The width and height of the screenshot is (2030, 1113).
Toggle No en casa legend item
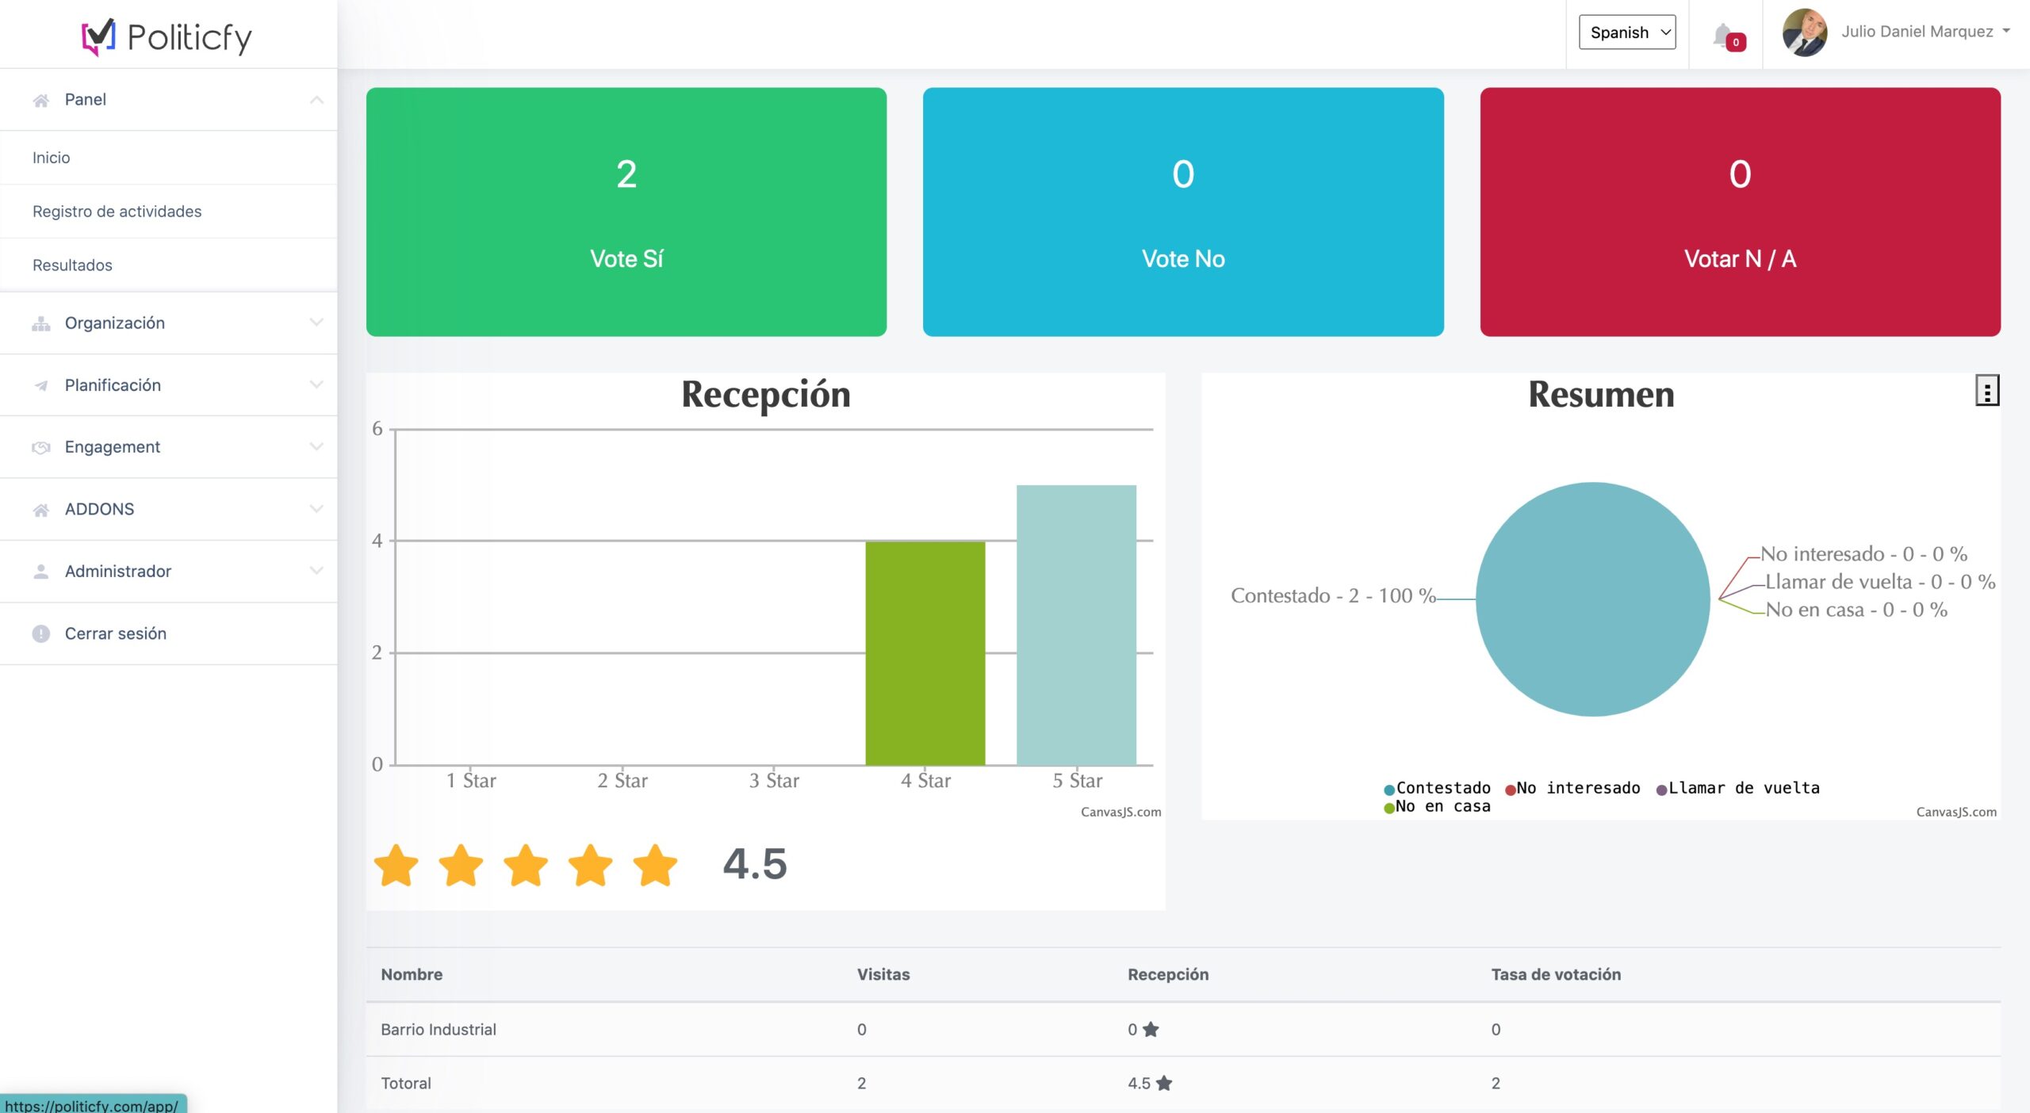(1437, 806)
